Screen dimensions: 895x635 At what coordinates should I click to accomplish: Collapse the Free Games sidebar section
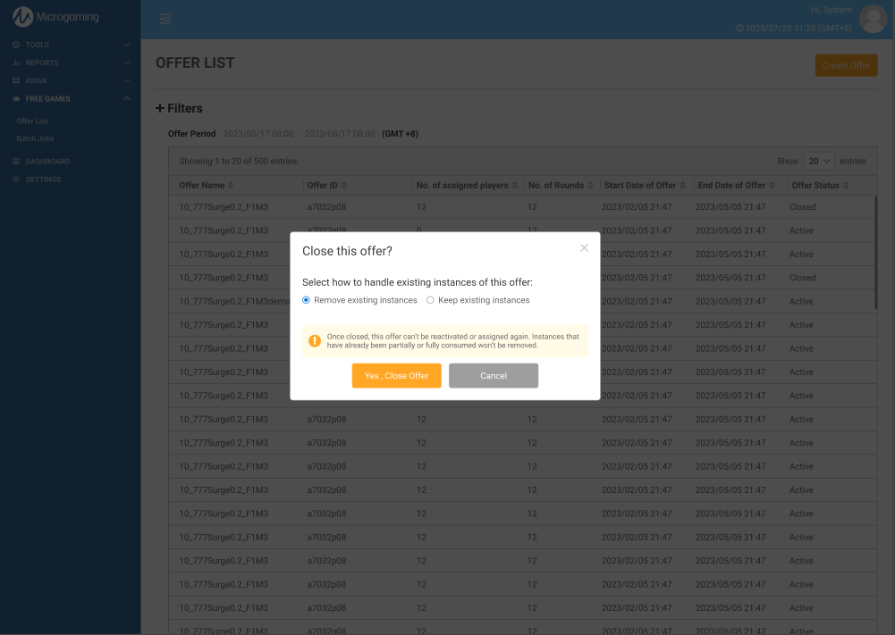pyautogui.click(x=126, y=99)
